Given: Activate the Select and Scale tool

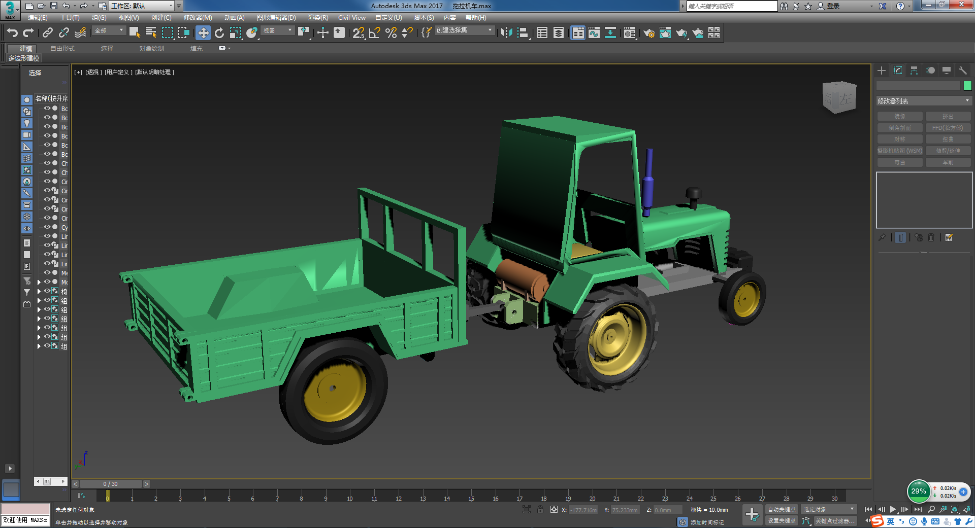Looking at the screenshot, I should [236, 33].
